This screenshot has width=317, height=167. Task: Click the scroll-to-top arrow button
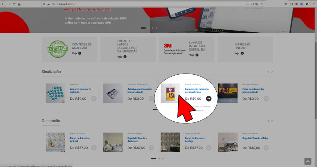pyautogui.click(x=307, y=161)
